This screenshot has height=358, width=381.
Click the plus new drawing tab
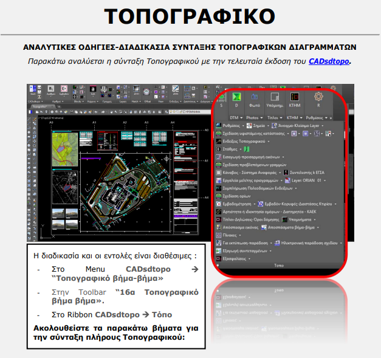(58, 106)
